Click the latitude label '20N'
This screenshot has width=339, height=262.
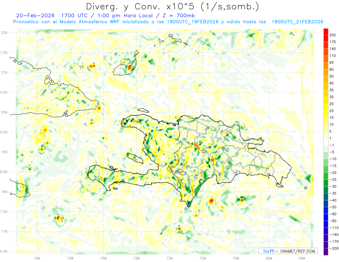point(4,112)
